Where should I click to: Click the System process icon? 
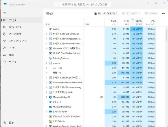click(50, 29)
